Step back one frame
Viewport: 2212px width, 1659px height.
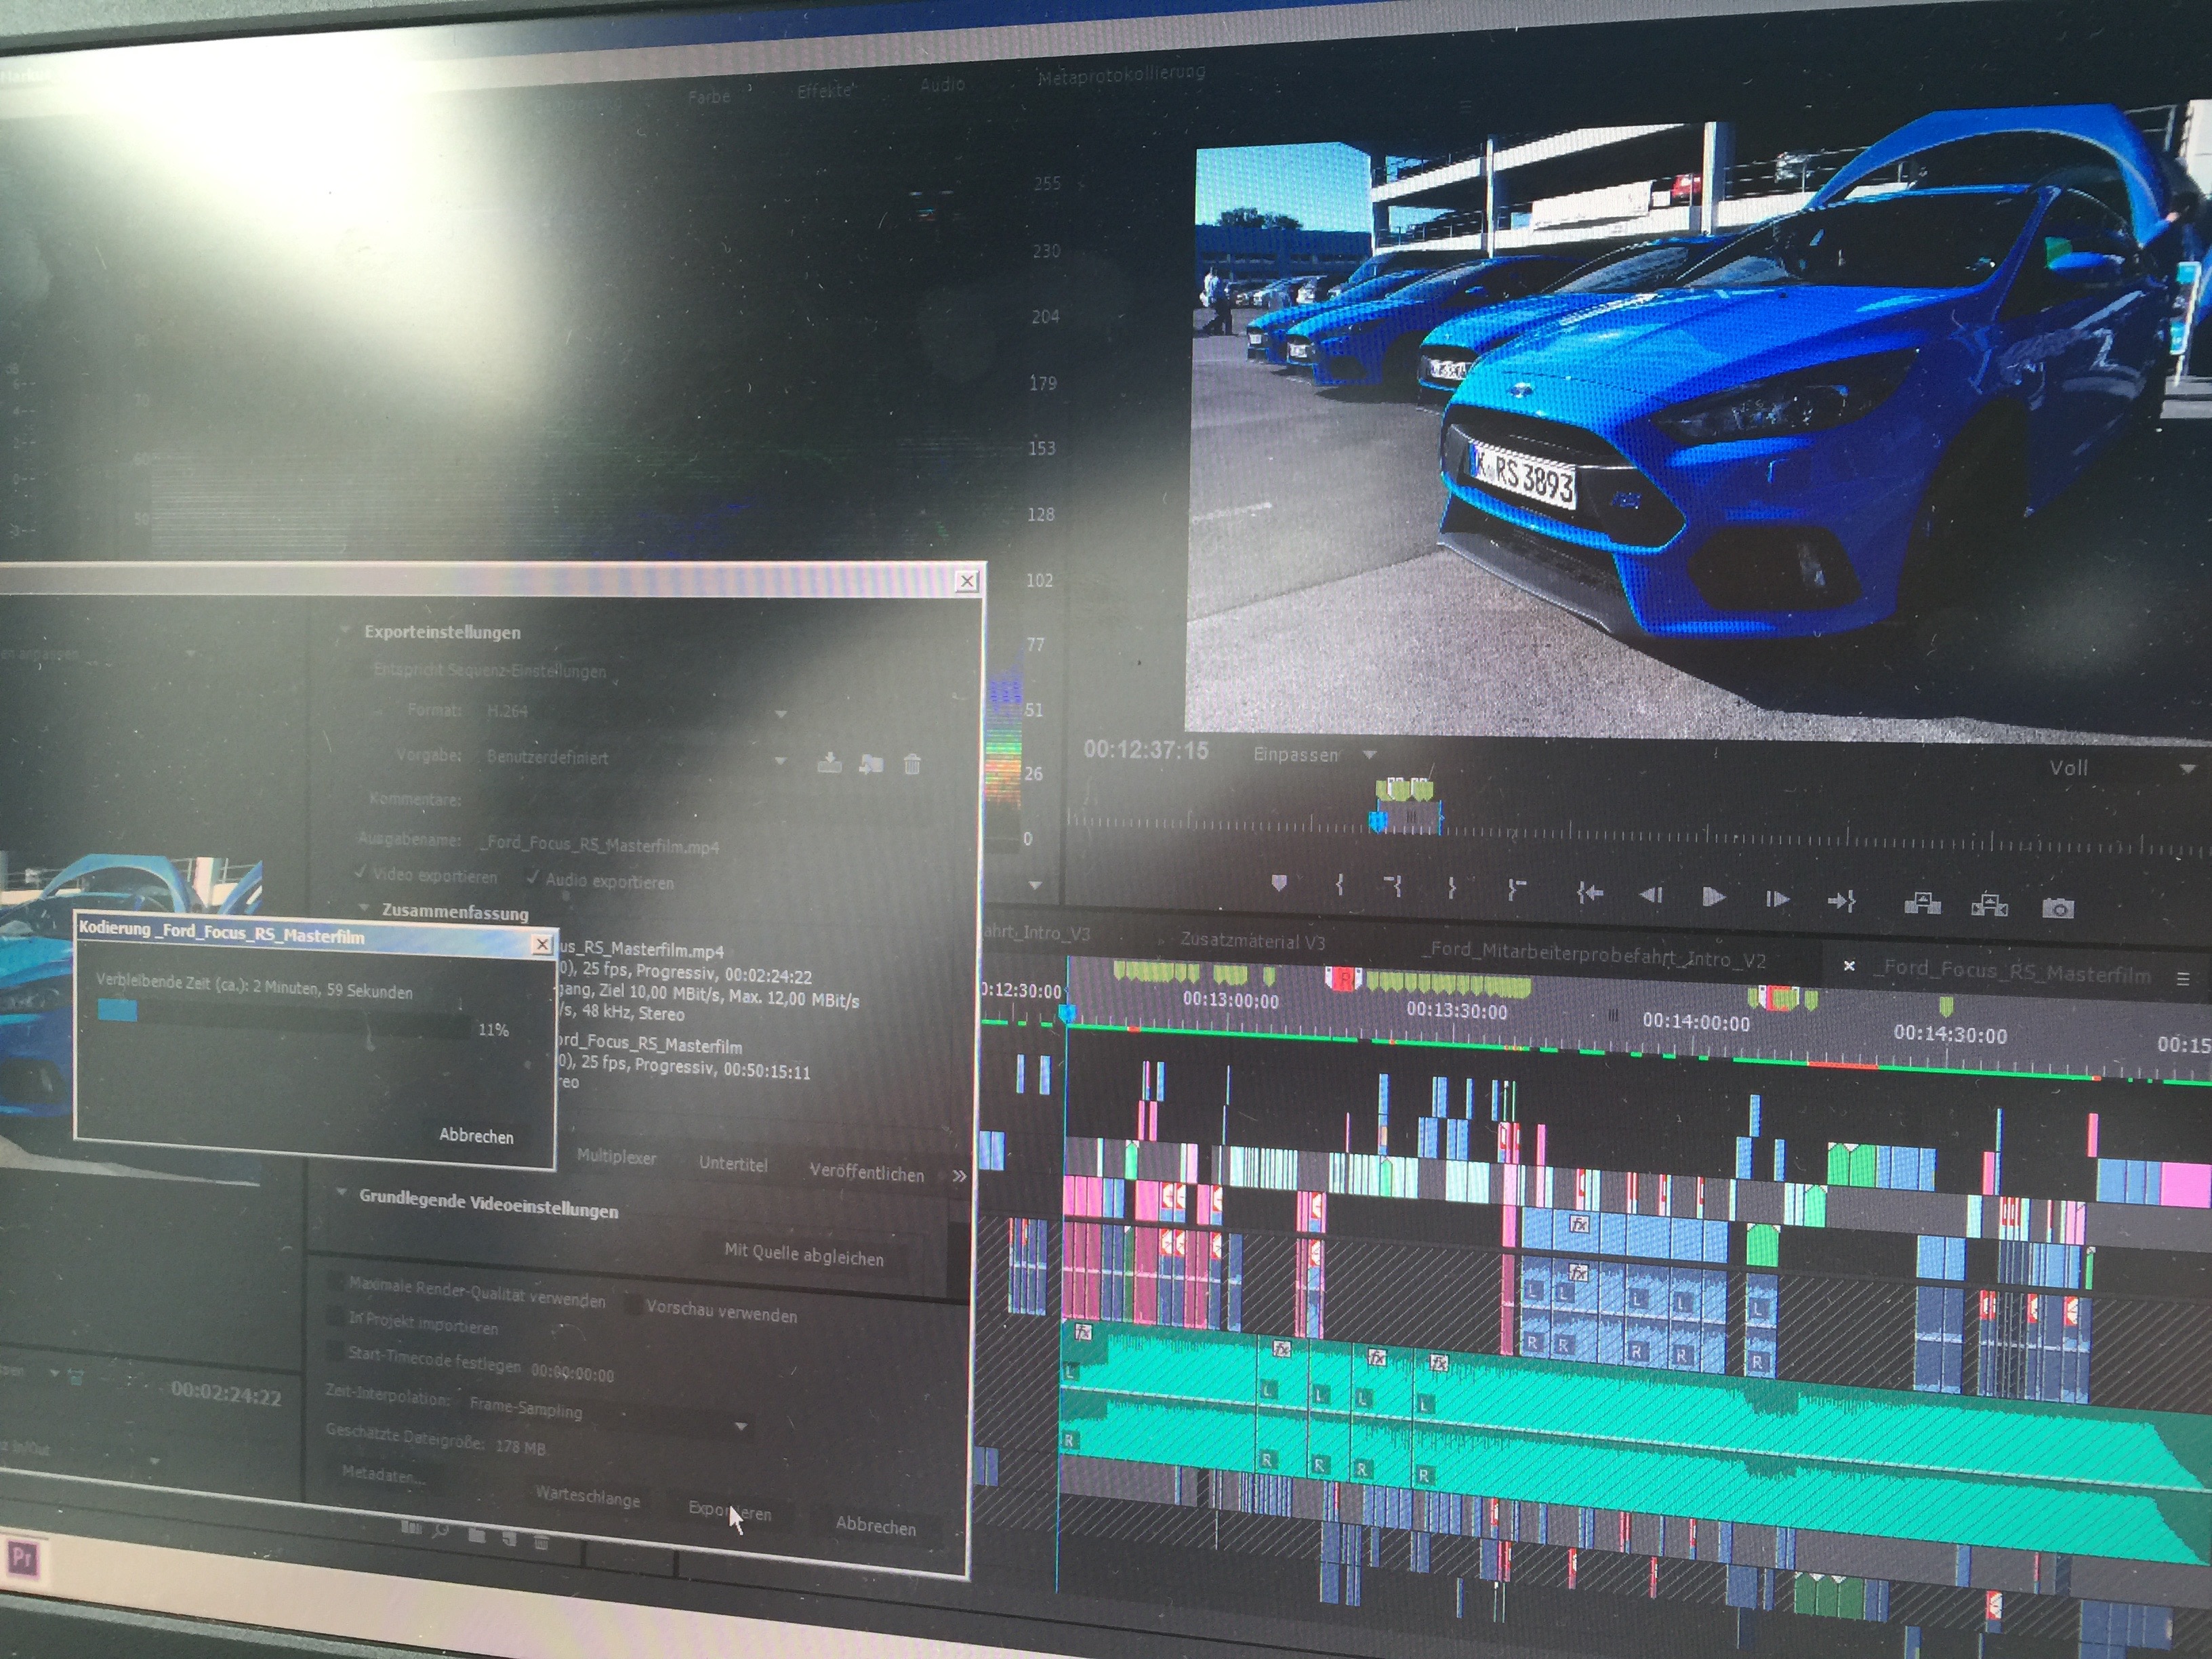[1650, 894]
